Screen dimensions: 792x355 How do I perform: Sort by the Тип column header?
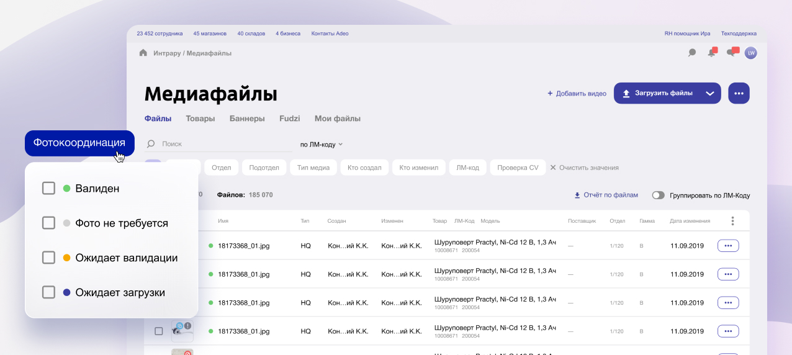(305, 221)
